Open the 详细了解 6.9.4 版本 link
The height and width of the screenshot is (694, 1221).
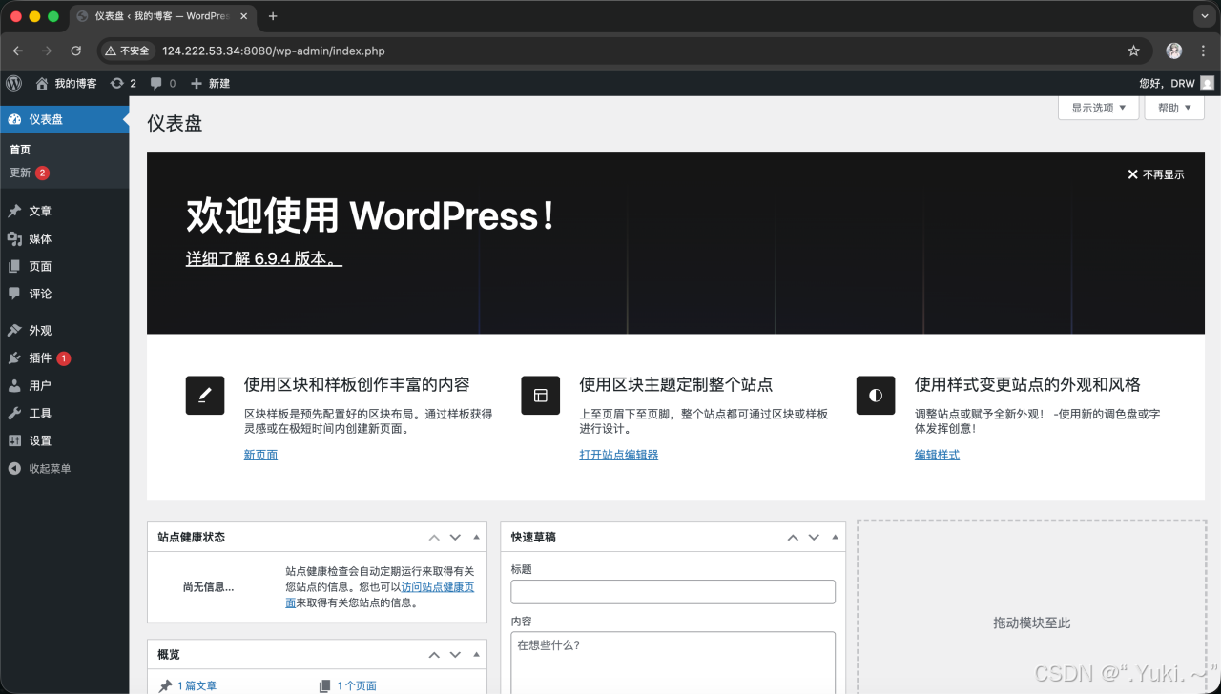pos(263,258)
